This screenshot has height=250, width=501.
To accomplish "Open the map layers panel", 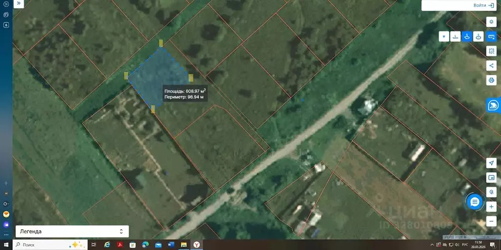I will point(491,21).
